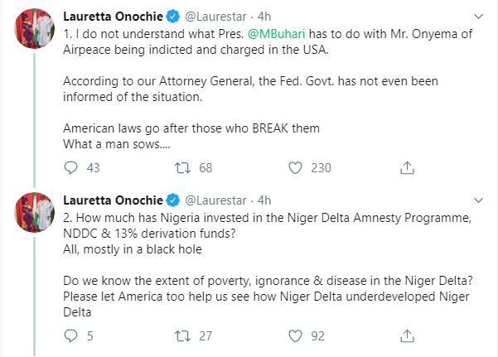Click the verified badge on the second tweet

point(174,200)
